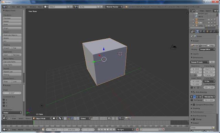Viewport: 220px width, 133px height.
Task: Toggle snap magnet icon in viewport header
Action: pyautogui.click(x=117, y=119)
